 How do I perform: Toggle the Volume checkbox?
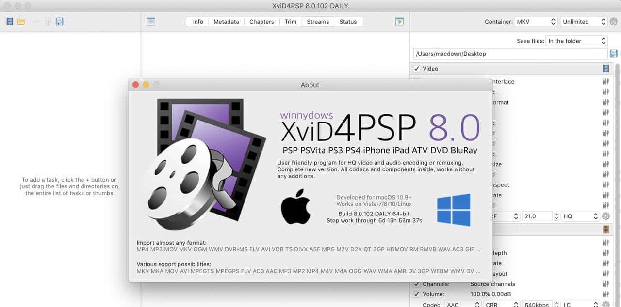click(x=416, y=294)
